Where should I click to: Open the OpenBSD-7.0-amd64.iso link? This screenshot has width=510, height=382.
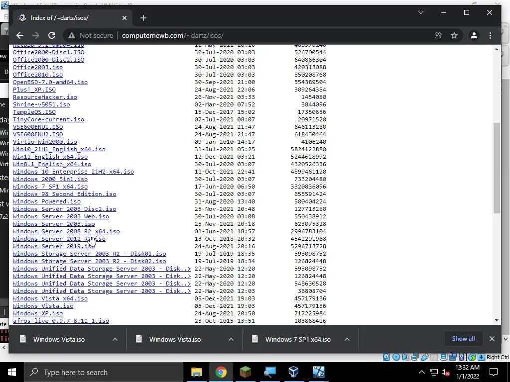[x=50, y=82]
